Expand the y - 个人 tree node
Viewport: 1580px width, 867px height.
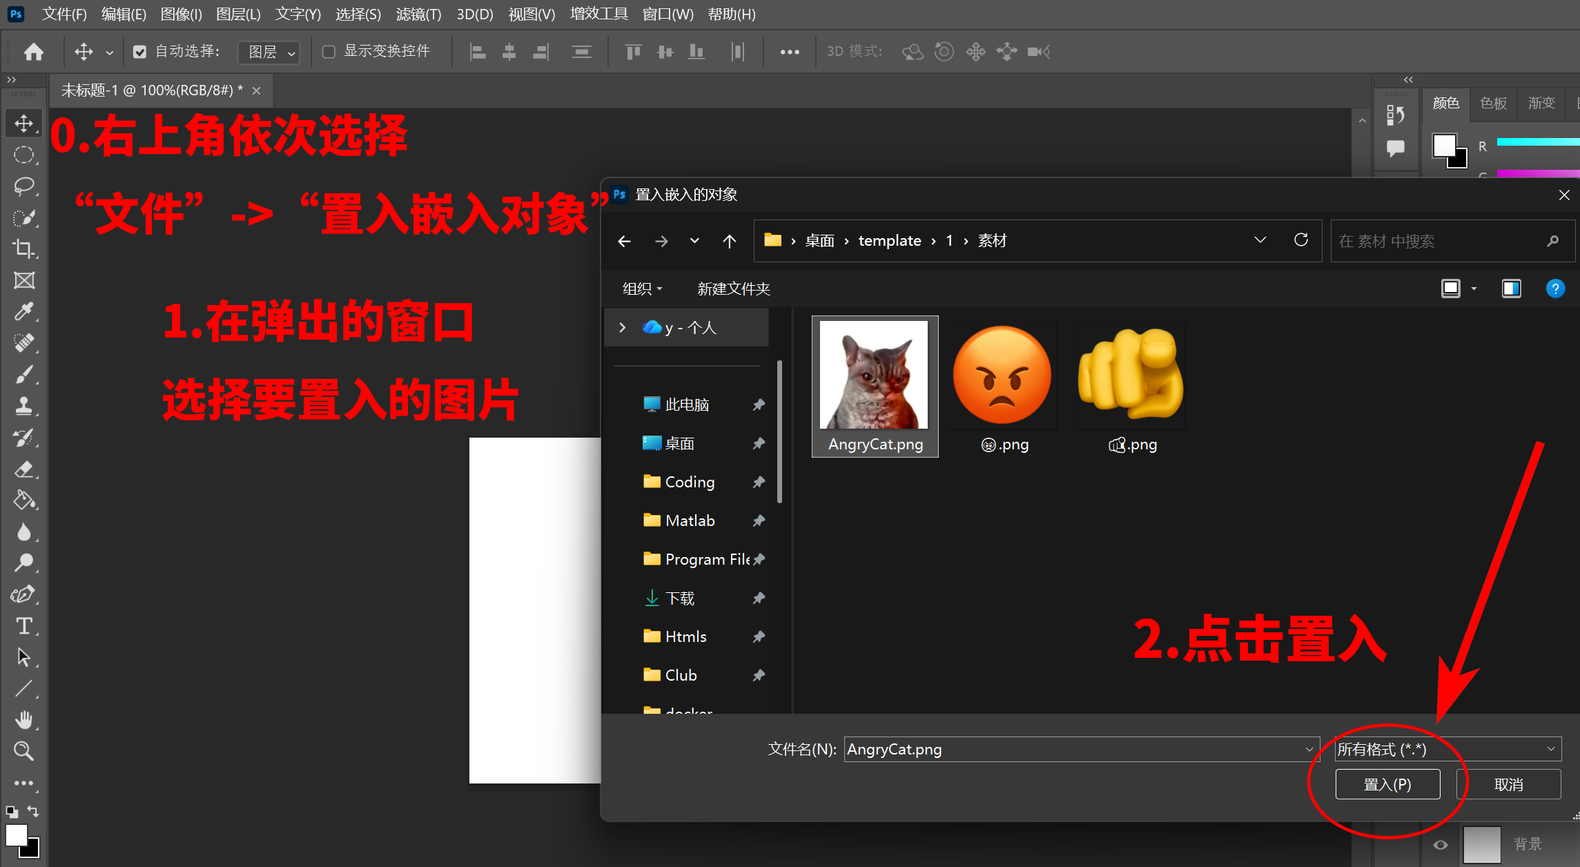623,327
